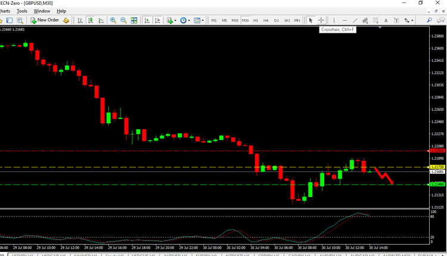Switch to the H4 timeframe

[266, 20]
